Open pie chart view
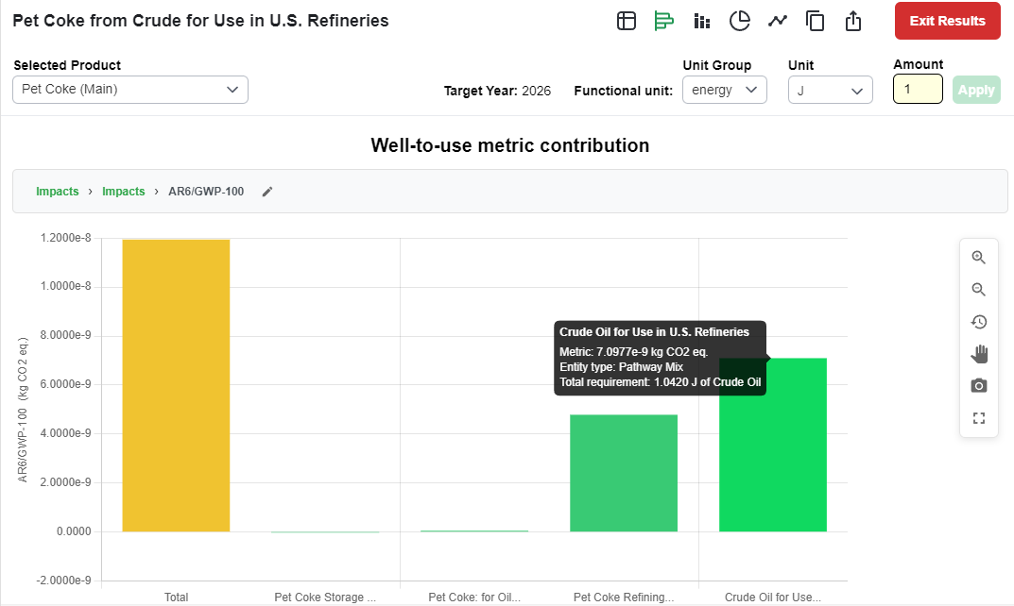 [739, 21]
